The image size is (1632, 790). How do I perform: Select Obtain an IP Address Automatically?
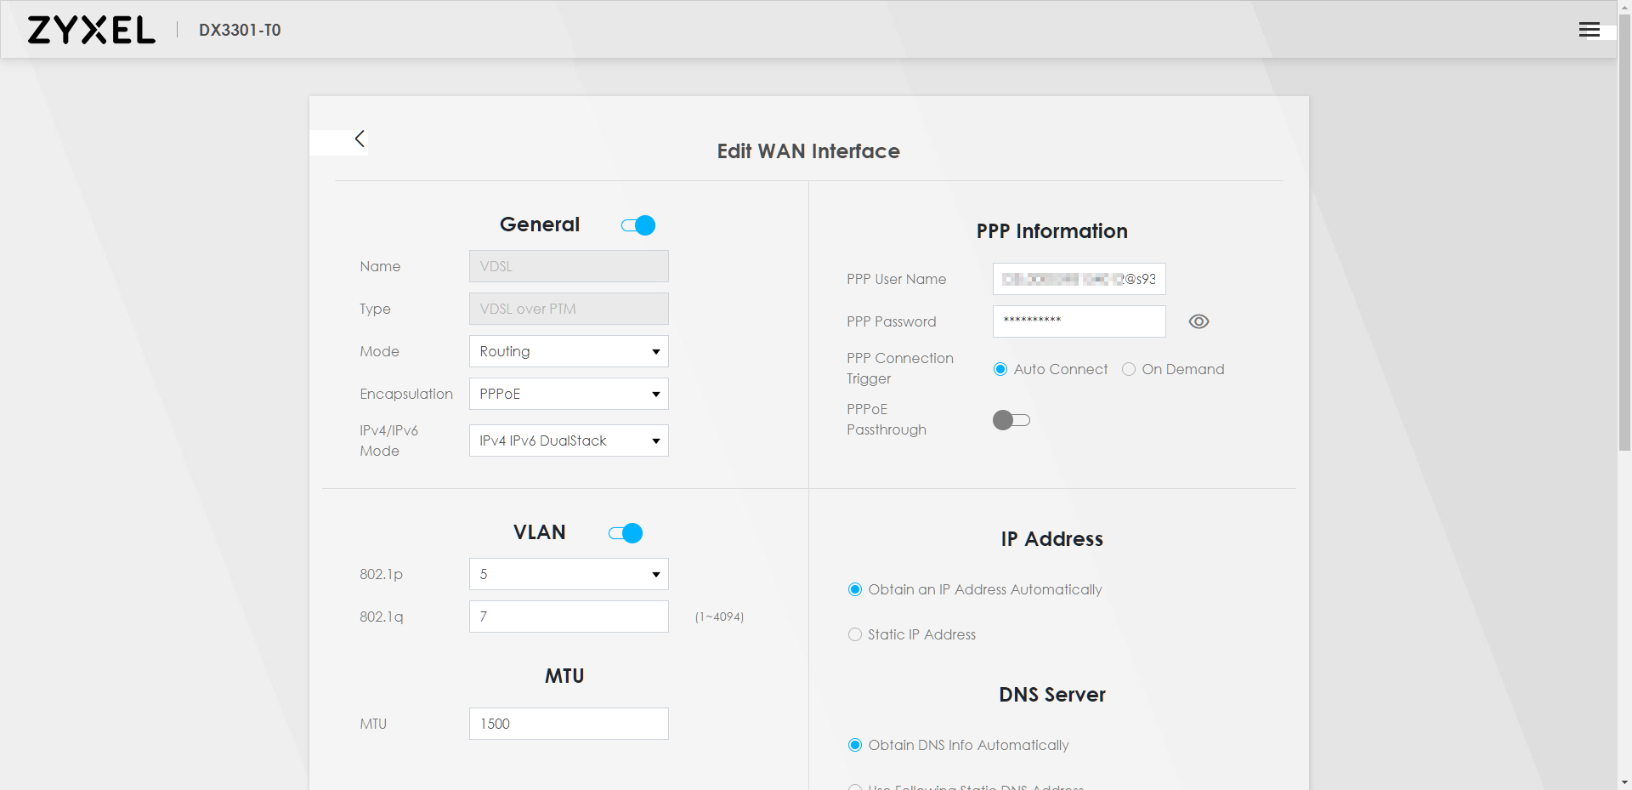point(855,589)
